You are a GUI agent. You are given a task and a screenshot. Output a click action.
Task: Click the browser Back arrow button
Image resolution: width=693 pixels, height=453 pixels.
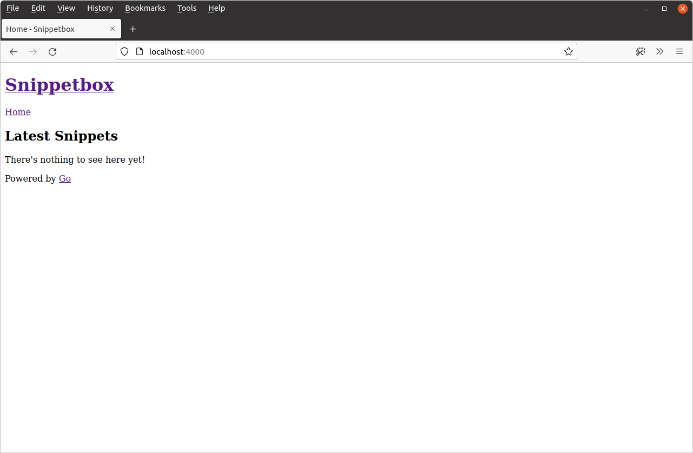click(14, 52)
